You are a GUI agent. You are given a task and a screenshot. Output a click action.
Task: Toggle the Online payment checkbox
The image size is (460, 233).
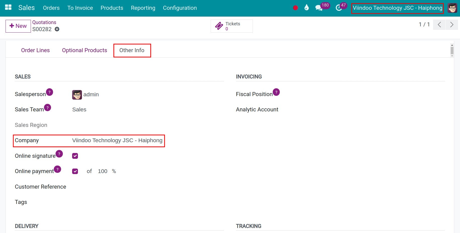click(x=75, y=171)
